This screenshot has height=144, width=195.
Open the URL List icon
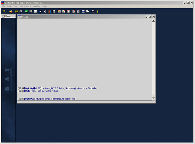78,11
